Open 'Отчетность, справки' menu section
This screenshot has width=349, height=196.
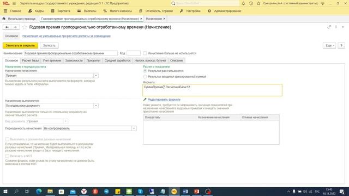tap(156, 11)
